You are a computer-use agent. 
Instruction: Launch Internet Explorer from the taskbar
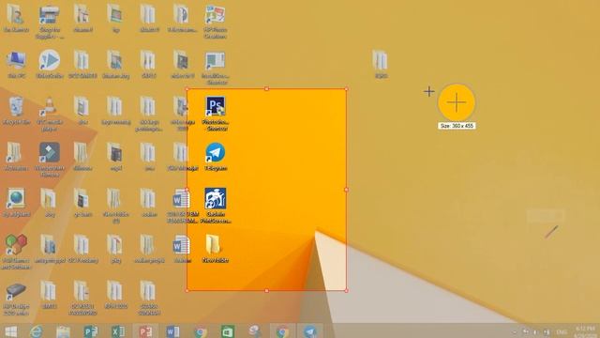pyautogui.click(x=37, y=331)
